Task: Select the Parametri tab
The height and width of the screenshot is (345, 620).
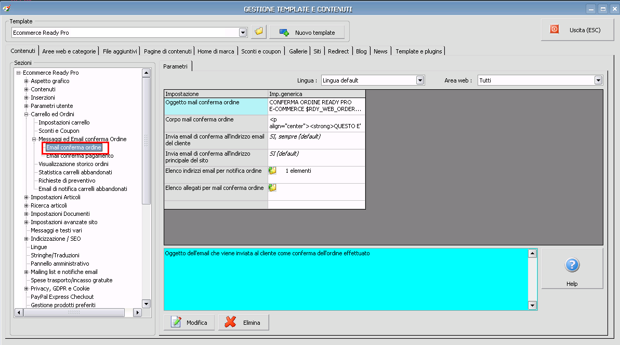Action: [175, 66]
